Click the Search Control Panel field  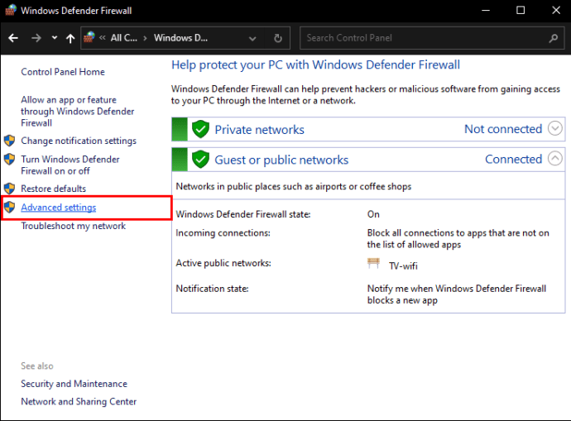click(x=422, y=38)
